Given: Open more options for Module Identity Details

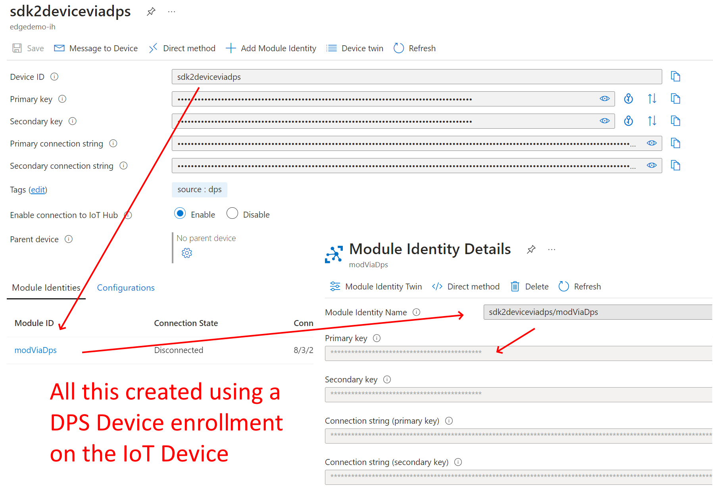Looking at the screenshot, I should coord(552,249).
